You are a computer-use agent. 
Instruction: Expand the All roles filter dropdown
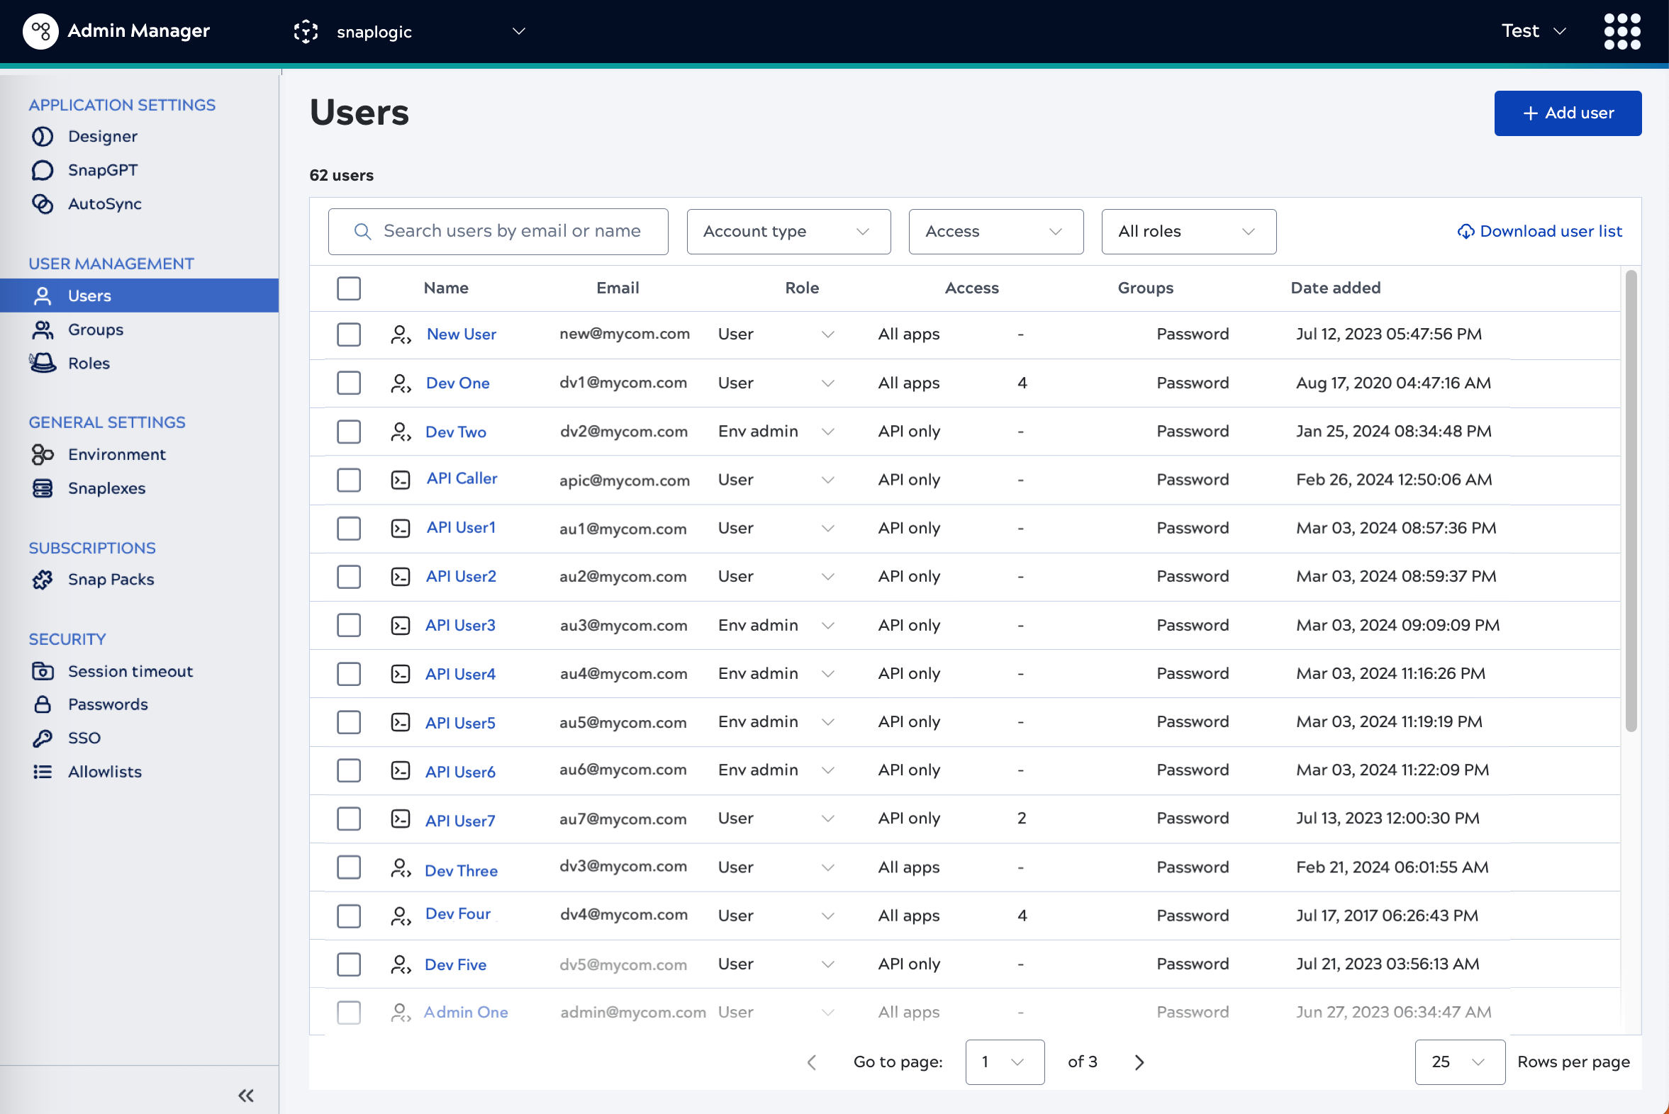[x=1188, y=232]
